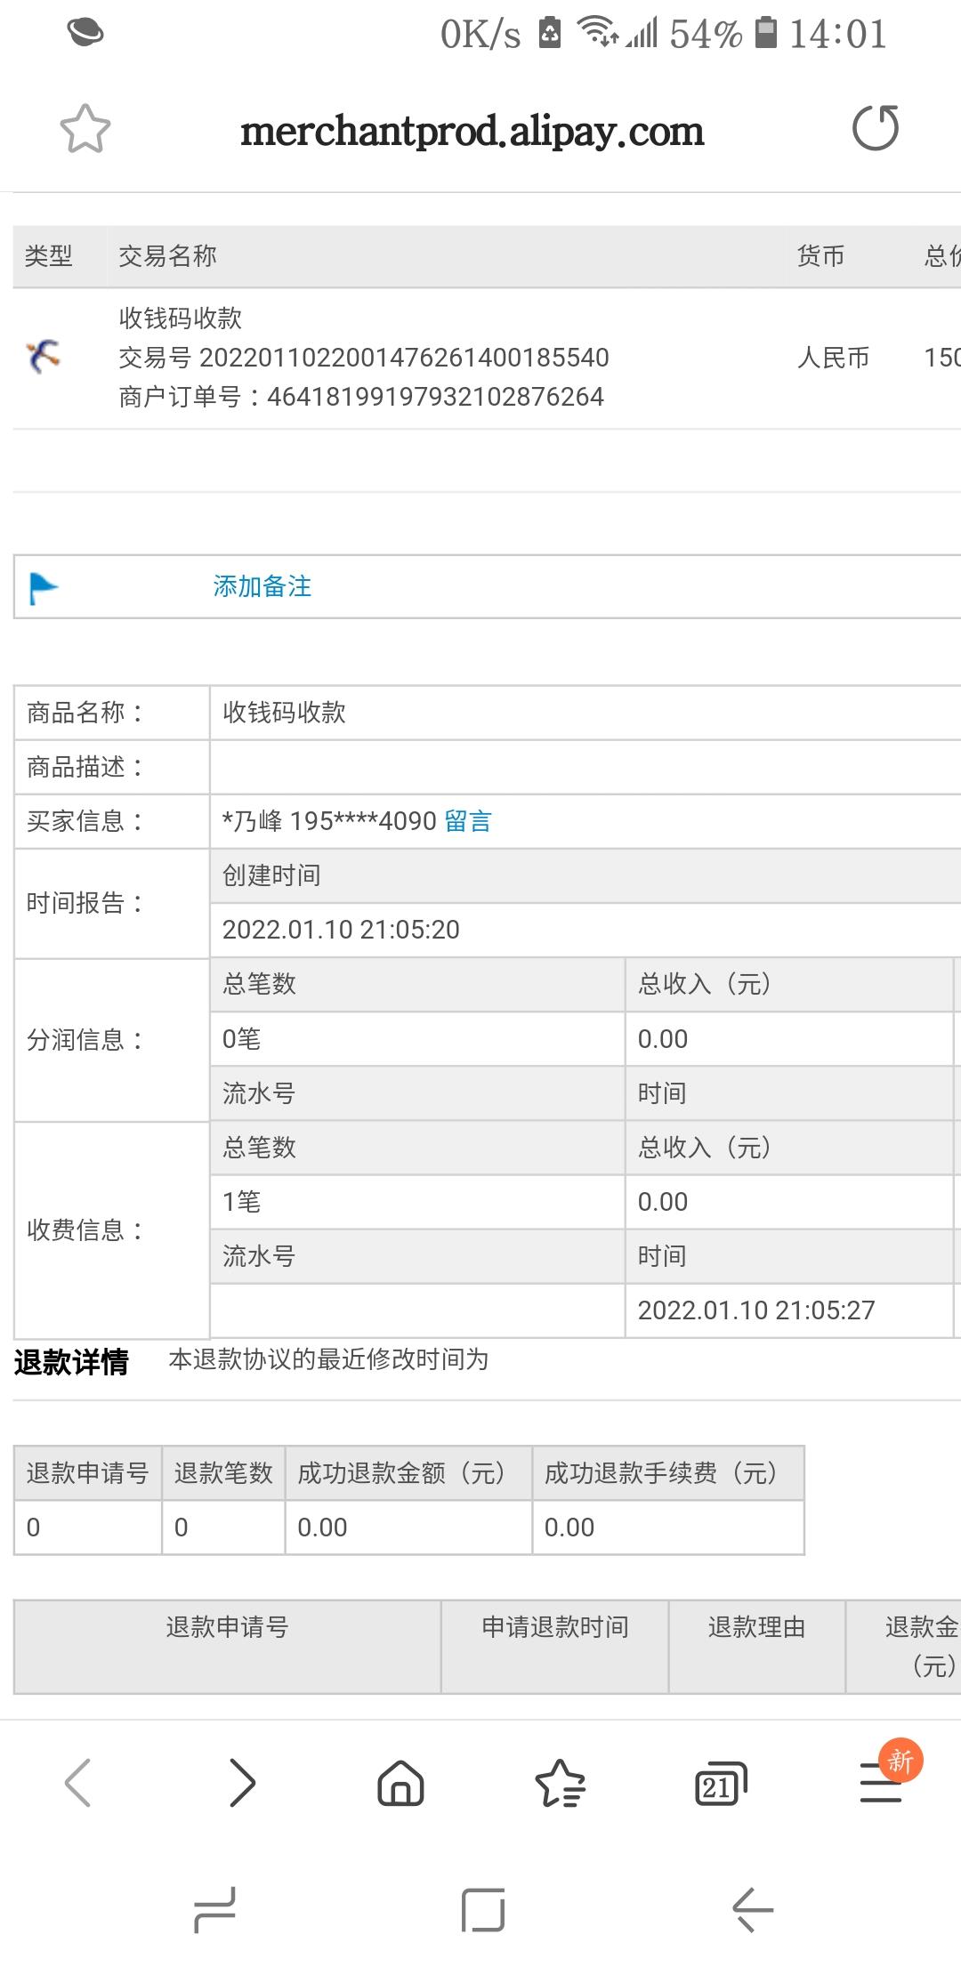This screenshot has width=961, height=1975.
Task: Tap the Android home square button
Action: (482, 1910)
